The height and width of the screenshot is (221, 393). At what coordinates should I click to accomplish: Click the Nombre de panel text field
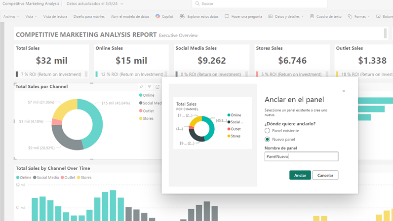301,156
